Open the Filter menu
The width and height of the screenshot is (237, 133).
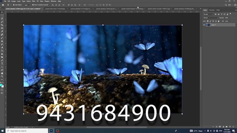34,1
